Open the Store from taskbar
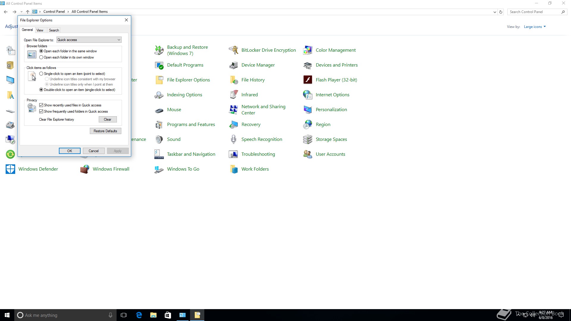The image size is (571, 321). pos(168,315)
